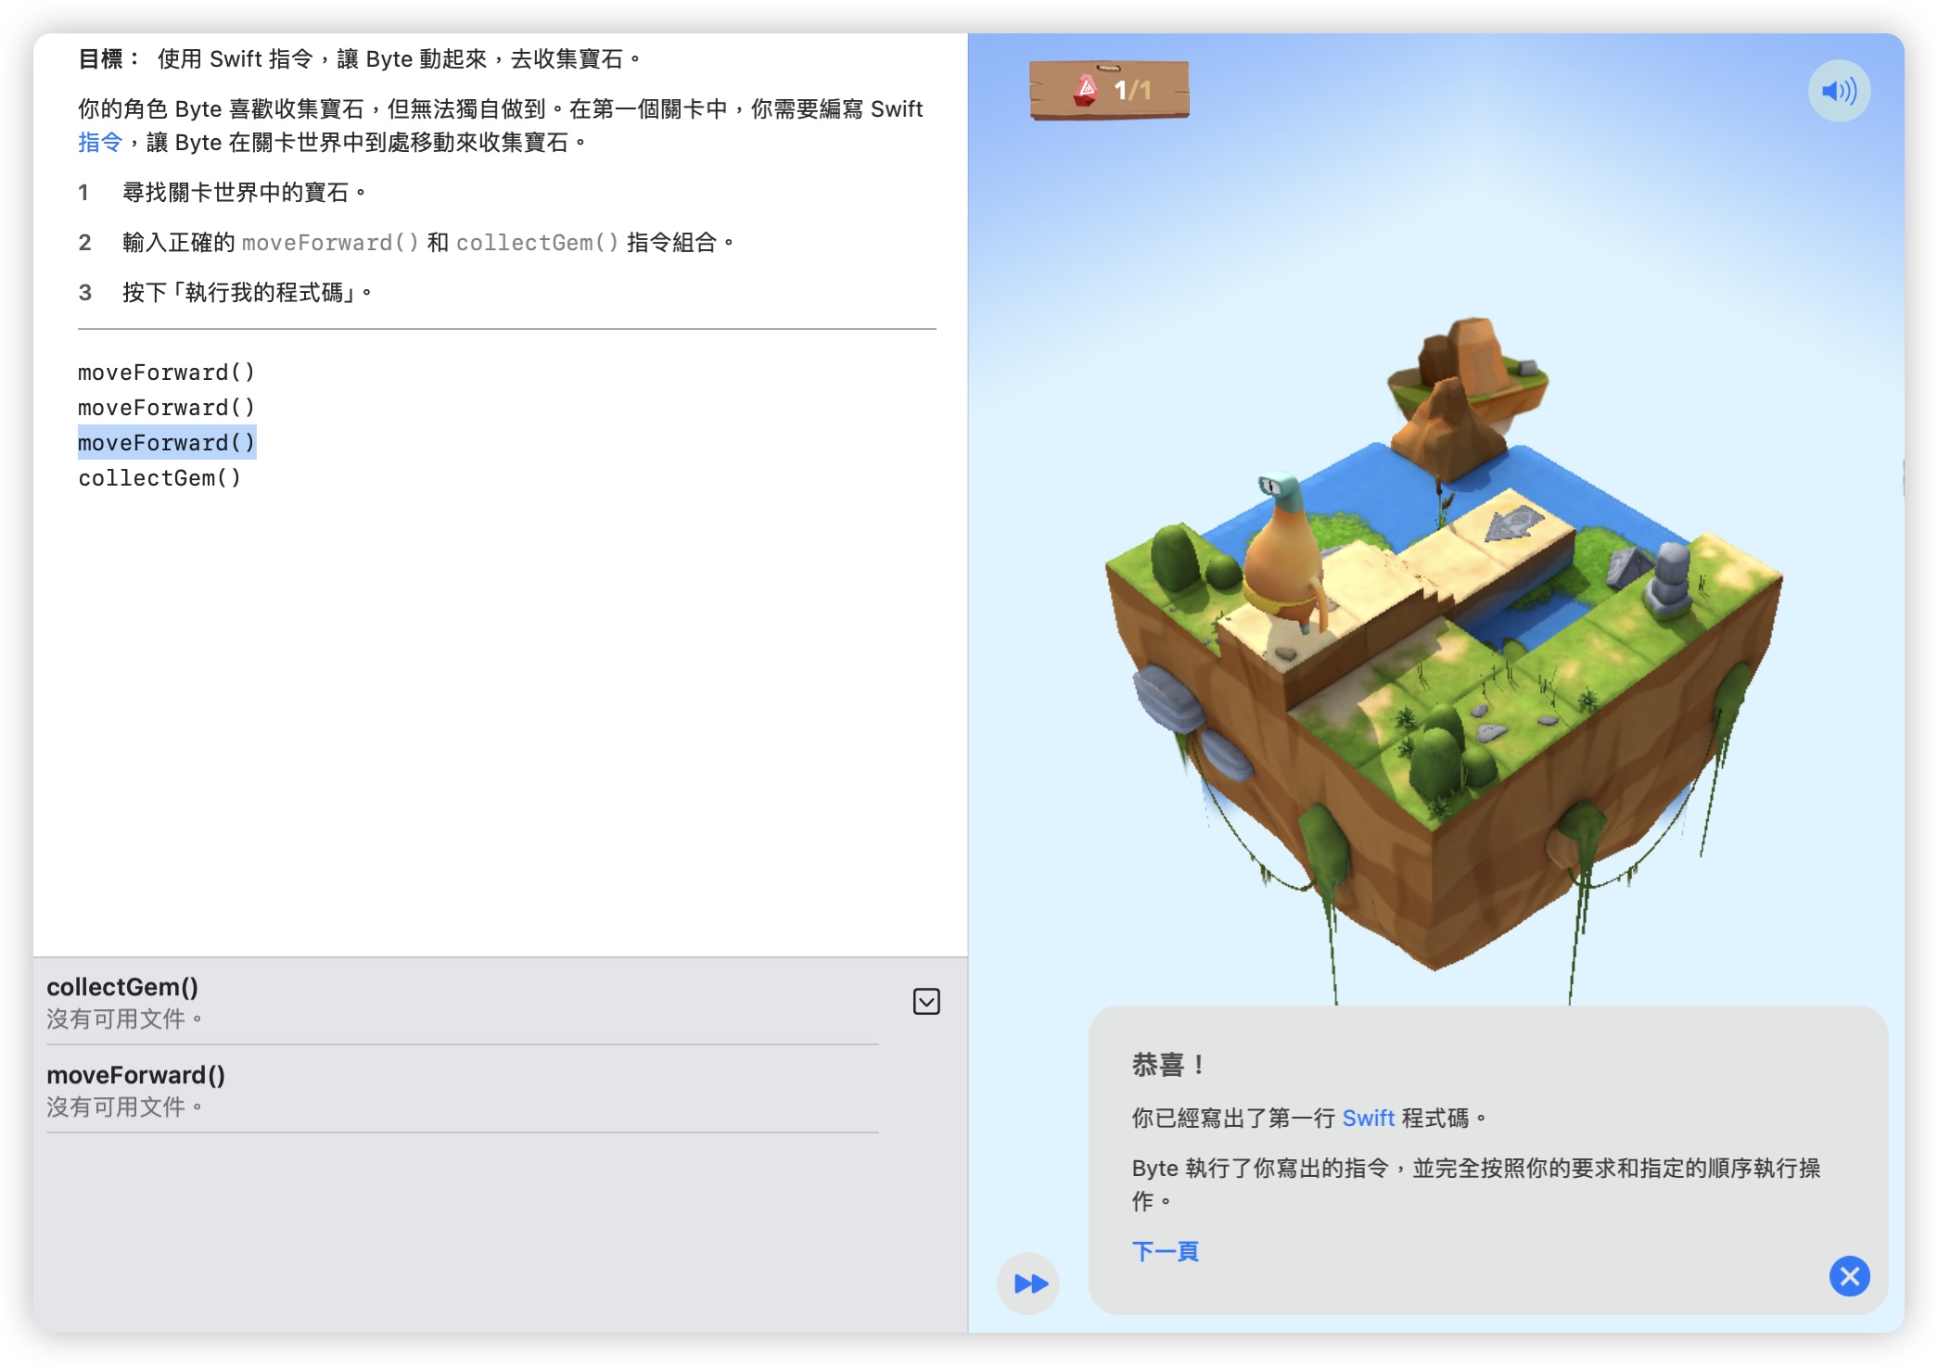The image size is (1938, 1366).
Task: Place cursor on the collectGem() code line
Action: tap(159, 478)
